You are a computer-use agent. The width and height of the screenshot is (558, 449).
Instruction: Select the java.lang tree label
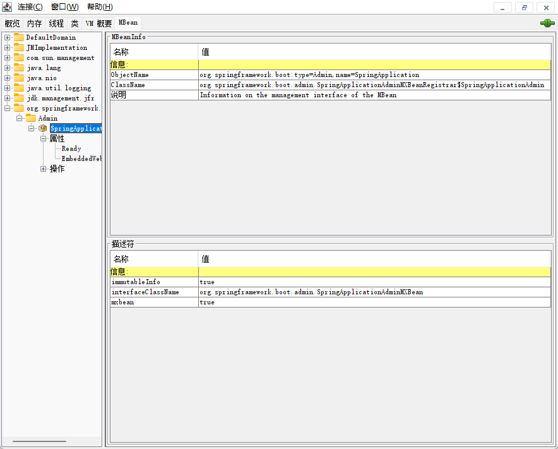pyautogui.click(x=44, y=68)
